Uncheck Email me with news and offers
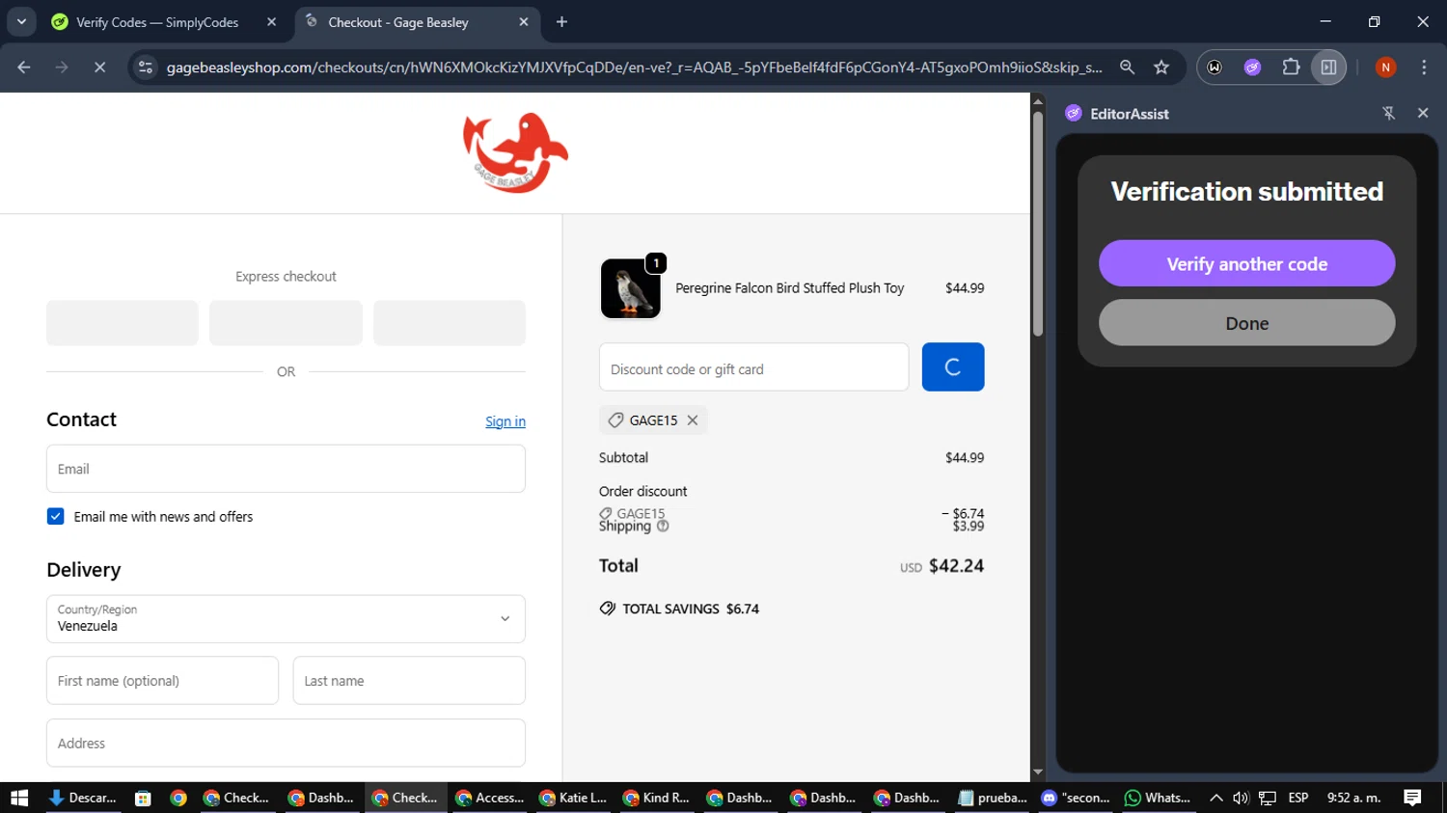This screenshot has height=813, width=1447. pyautogui.click(x=56, y=517)
